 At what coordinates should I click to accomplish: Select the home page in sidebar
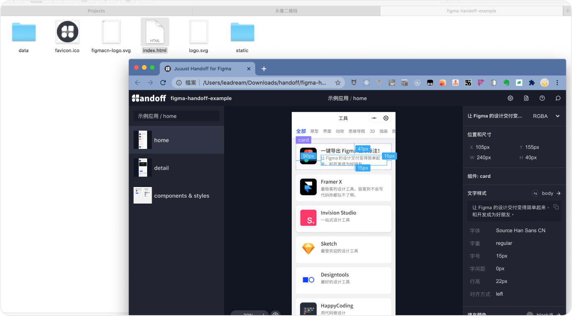point(177,140)
